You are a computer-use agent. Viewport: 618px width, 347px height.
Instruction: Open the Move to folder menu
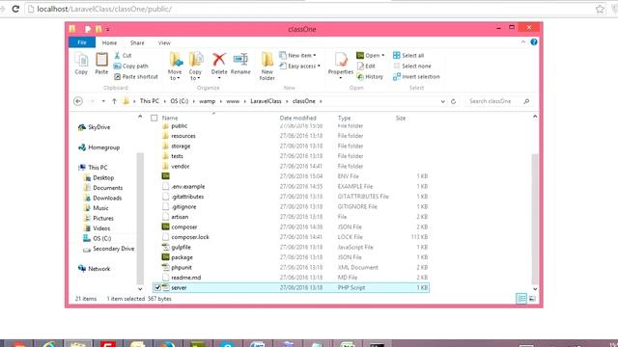(175, 67)
